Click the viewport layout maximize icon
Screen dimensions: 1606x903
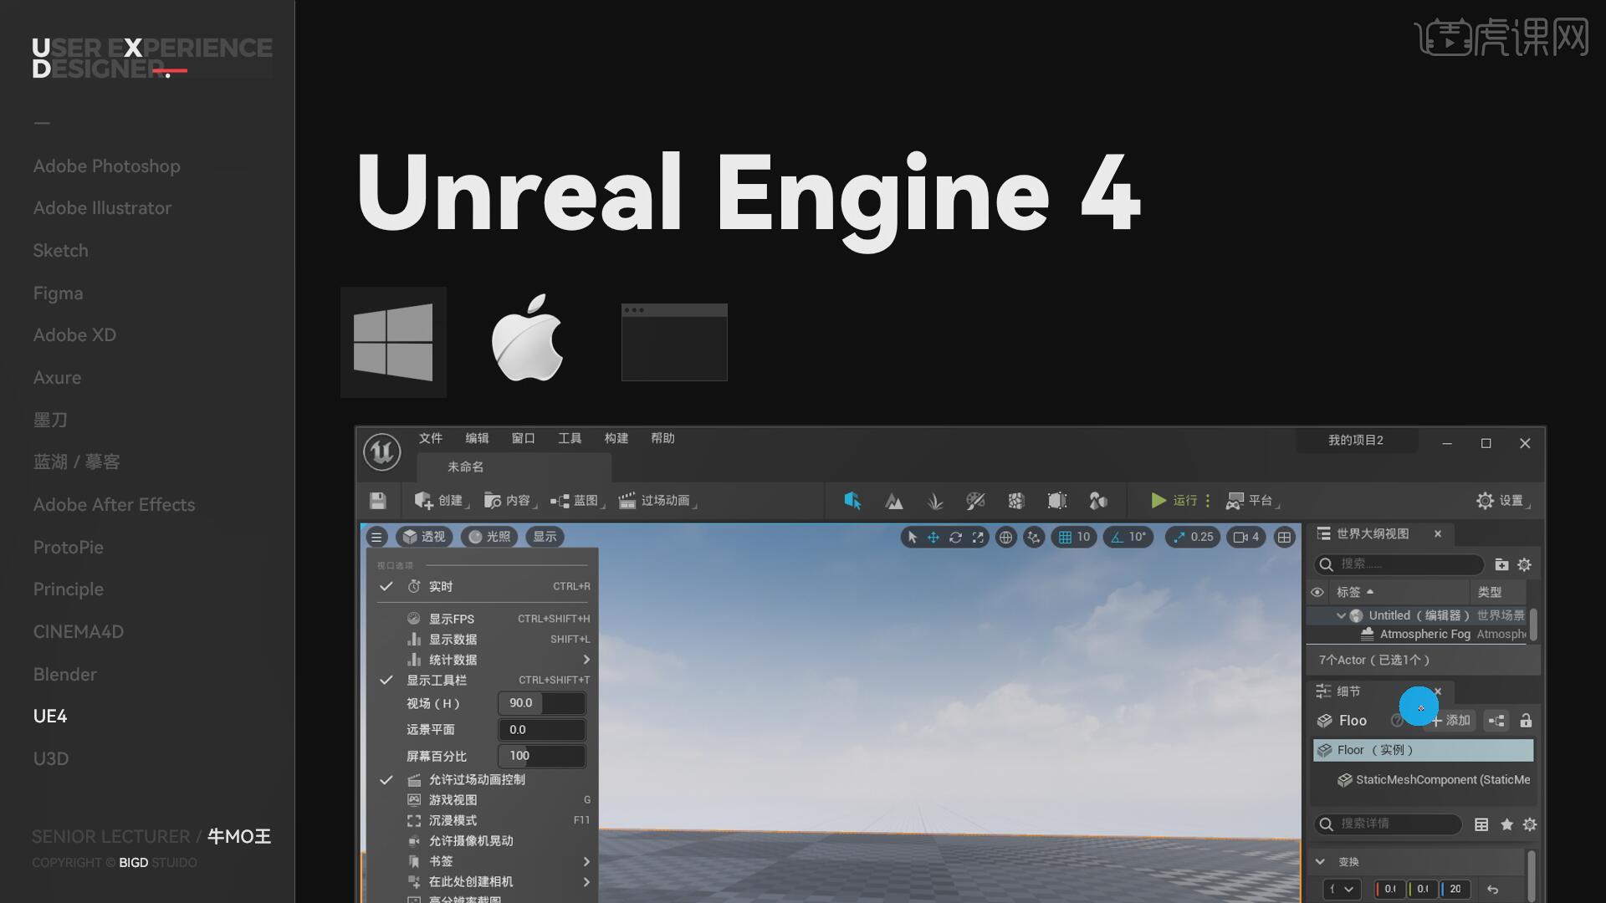click(1284, 538)
